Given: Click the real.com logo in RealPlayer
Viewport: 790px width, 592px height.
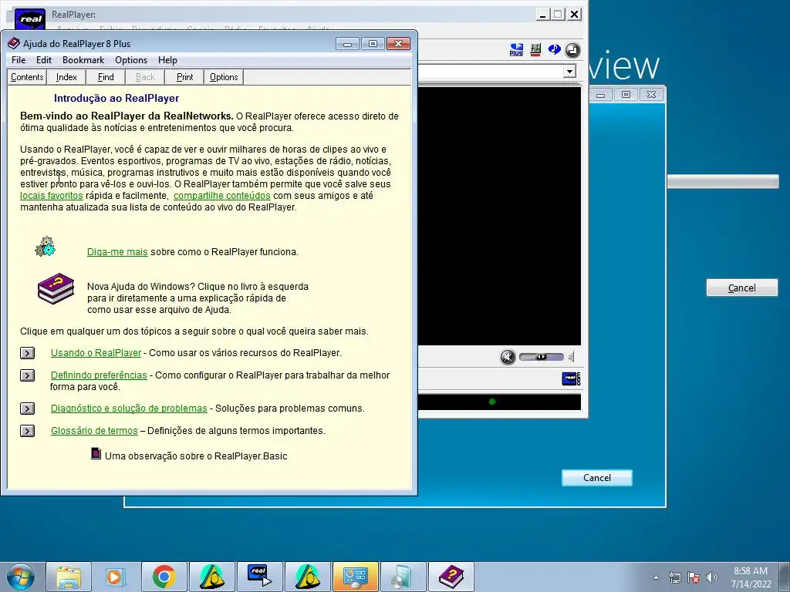Looking at the screenshot, I should click(x=571, y=378).
